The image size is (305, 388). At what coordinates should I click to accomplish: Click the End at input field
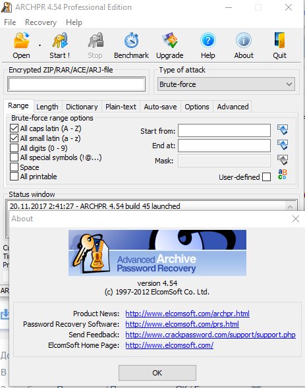click(224, 146)
